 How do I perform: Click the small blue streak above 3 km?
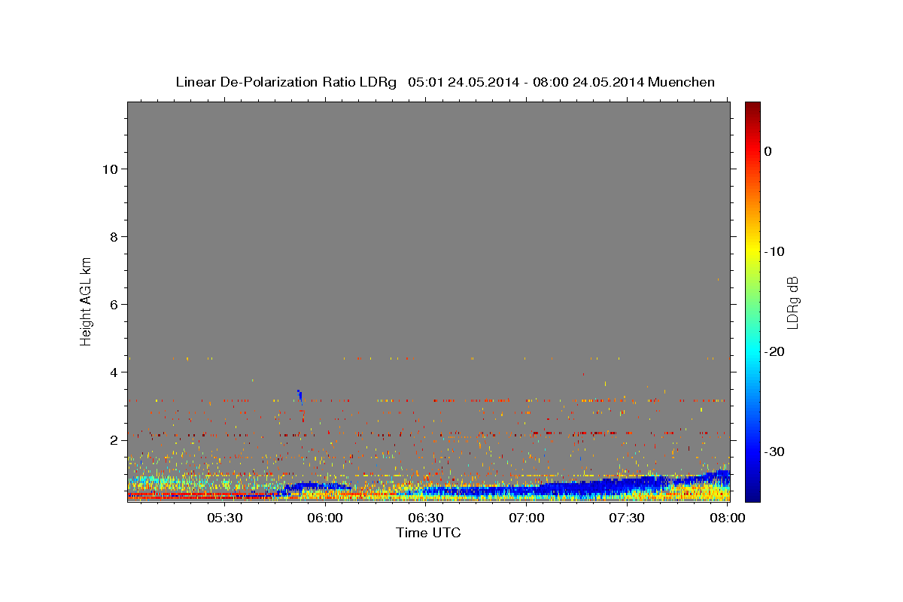[299, 395]
